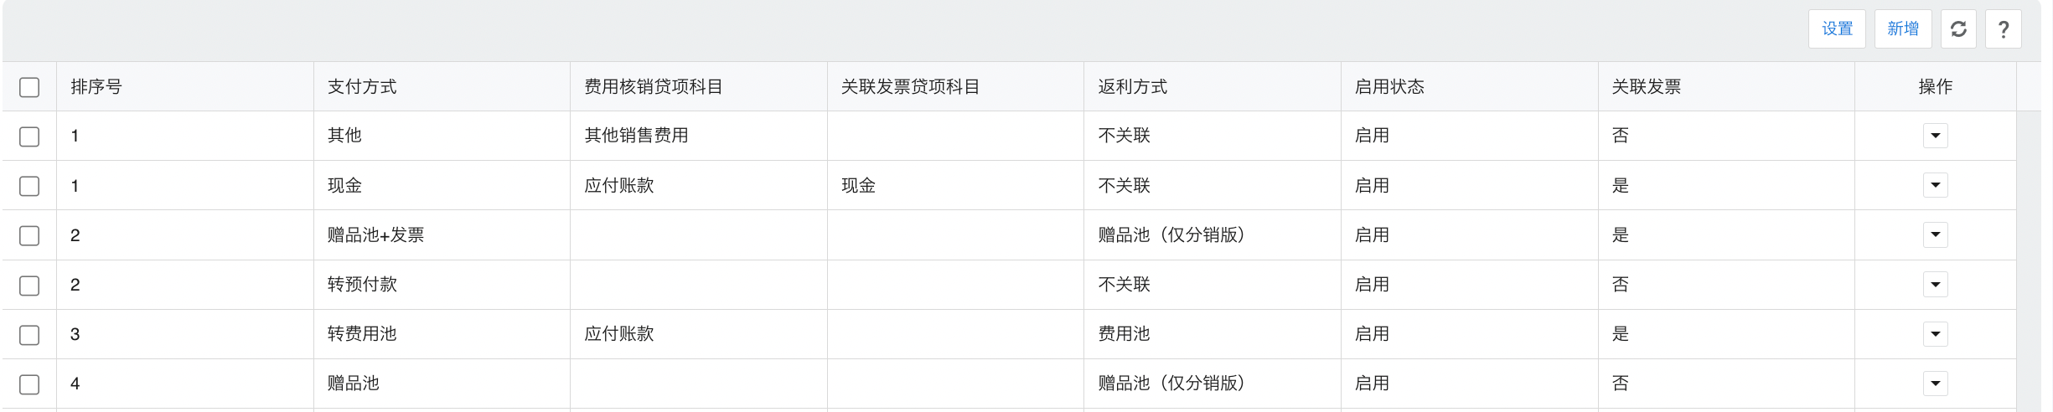Tick the checkbox for 转费用池 row
2053x412 pixels.
(29, 335)
